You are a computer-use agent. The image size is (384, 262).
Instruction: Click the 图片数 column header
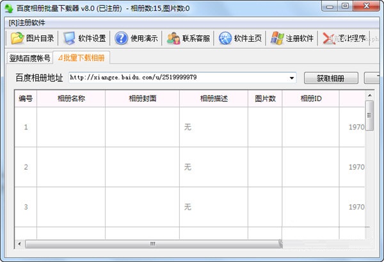click(265, 99)
